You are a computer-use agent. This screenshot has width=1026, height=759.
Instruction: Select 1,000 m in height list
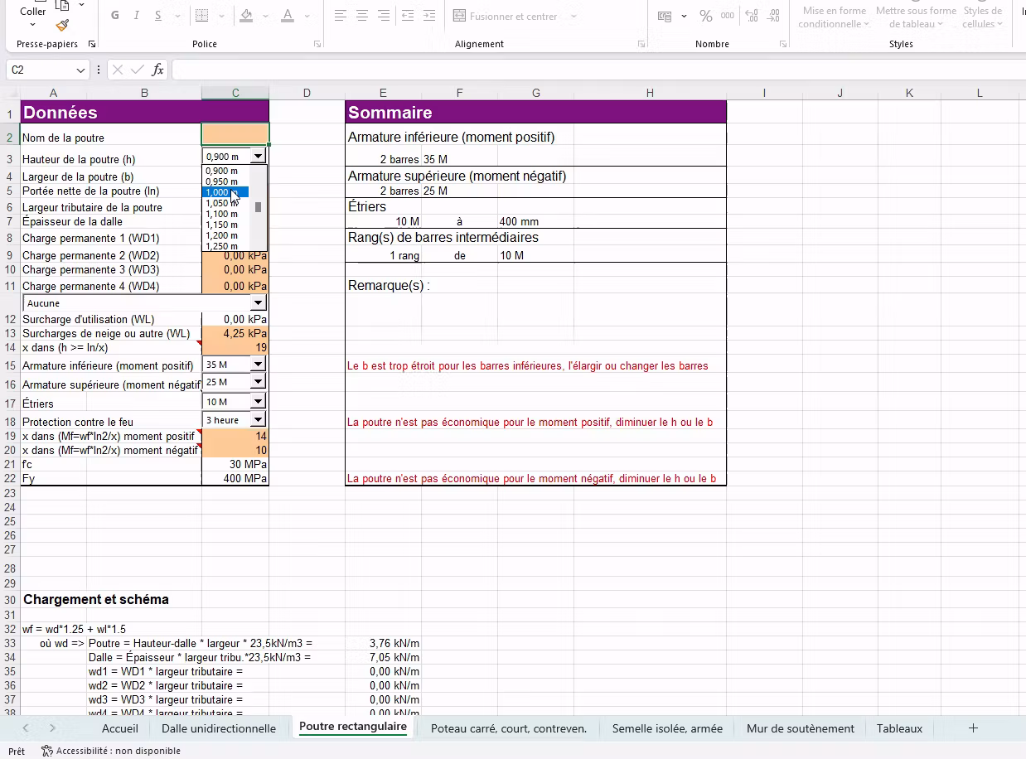pos(225,192)
